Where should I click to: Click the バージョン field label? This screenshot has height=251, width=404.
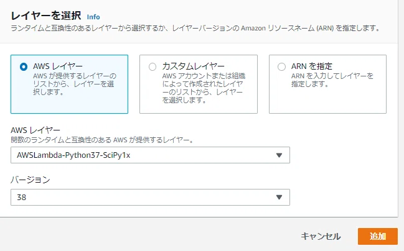click(31, 180)
